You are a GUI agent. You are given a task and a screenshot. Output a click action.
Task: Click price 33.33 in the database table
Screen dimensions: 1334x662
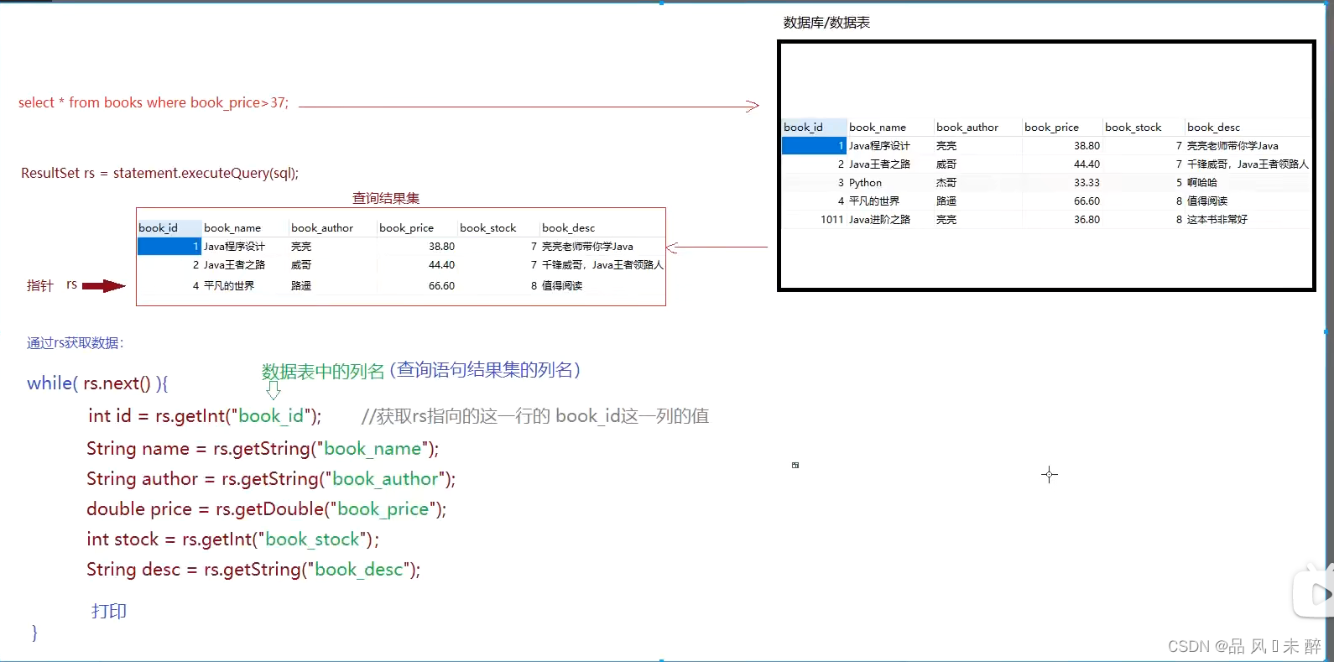click(1086, 183)
